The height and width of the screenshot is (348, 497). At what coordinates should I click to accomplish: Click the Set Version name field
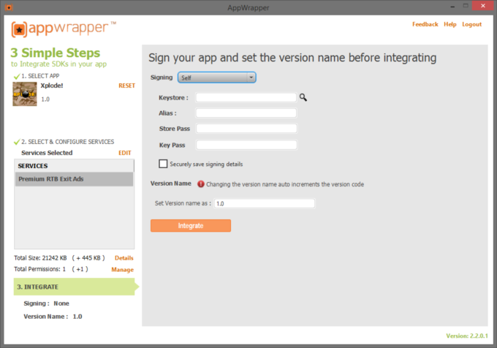click(x=265, y=203)
